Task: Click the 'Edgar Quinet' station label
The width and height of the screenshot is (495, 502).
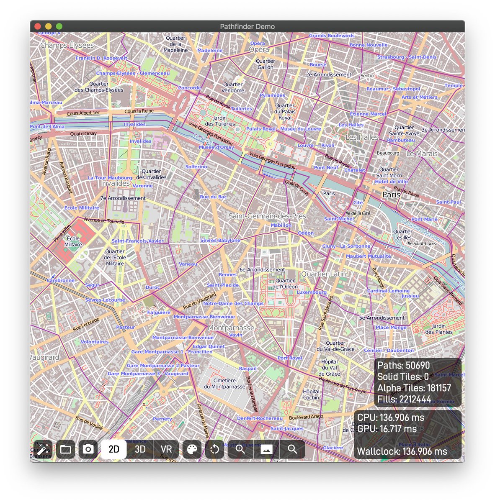Action: pyautogui.click(x=209, y=346)
